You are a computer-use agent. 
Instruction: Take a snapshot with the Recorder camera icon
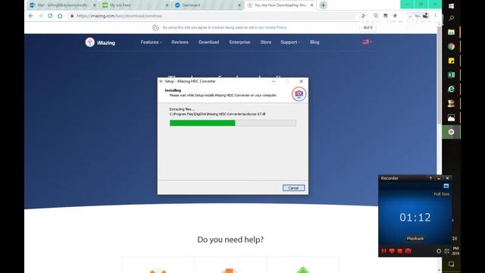point(408,251)
